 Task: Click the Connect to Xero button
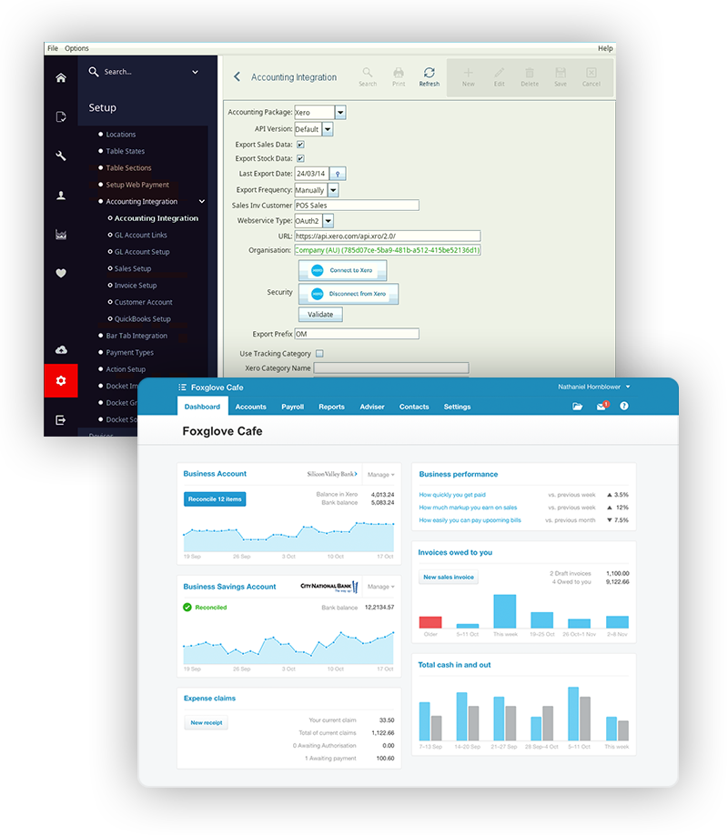pos(341,271)
